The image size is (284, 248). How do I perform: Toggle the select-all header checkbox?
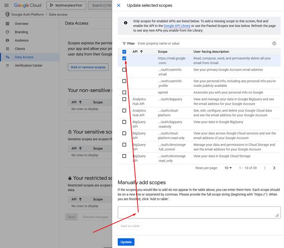pyautogui.click(x=124, y=52)
